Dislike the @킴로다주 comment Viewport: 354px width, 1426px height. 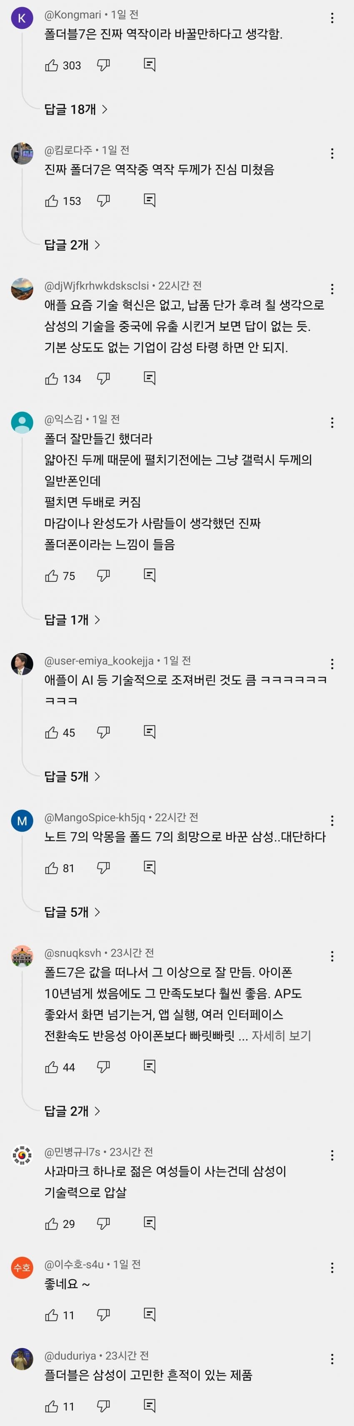[x=103, y=201]
